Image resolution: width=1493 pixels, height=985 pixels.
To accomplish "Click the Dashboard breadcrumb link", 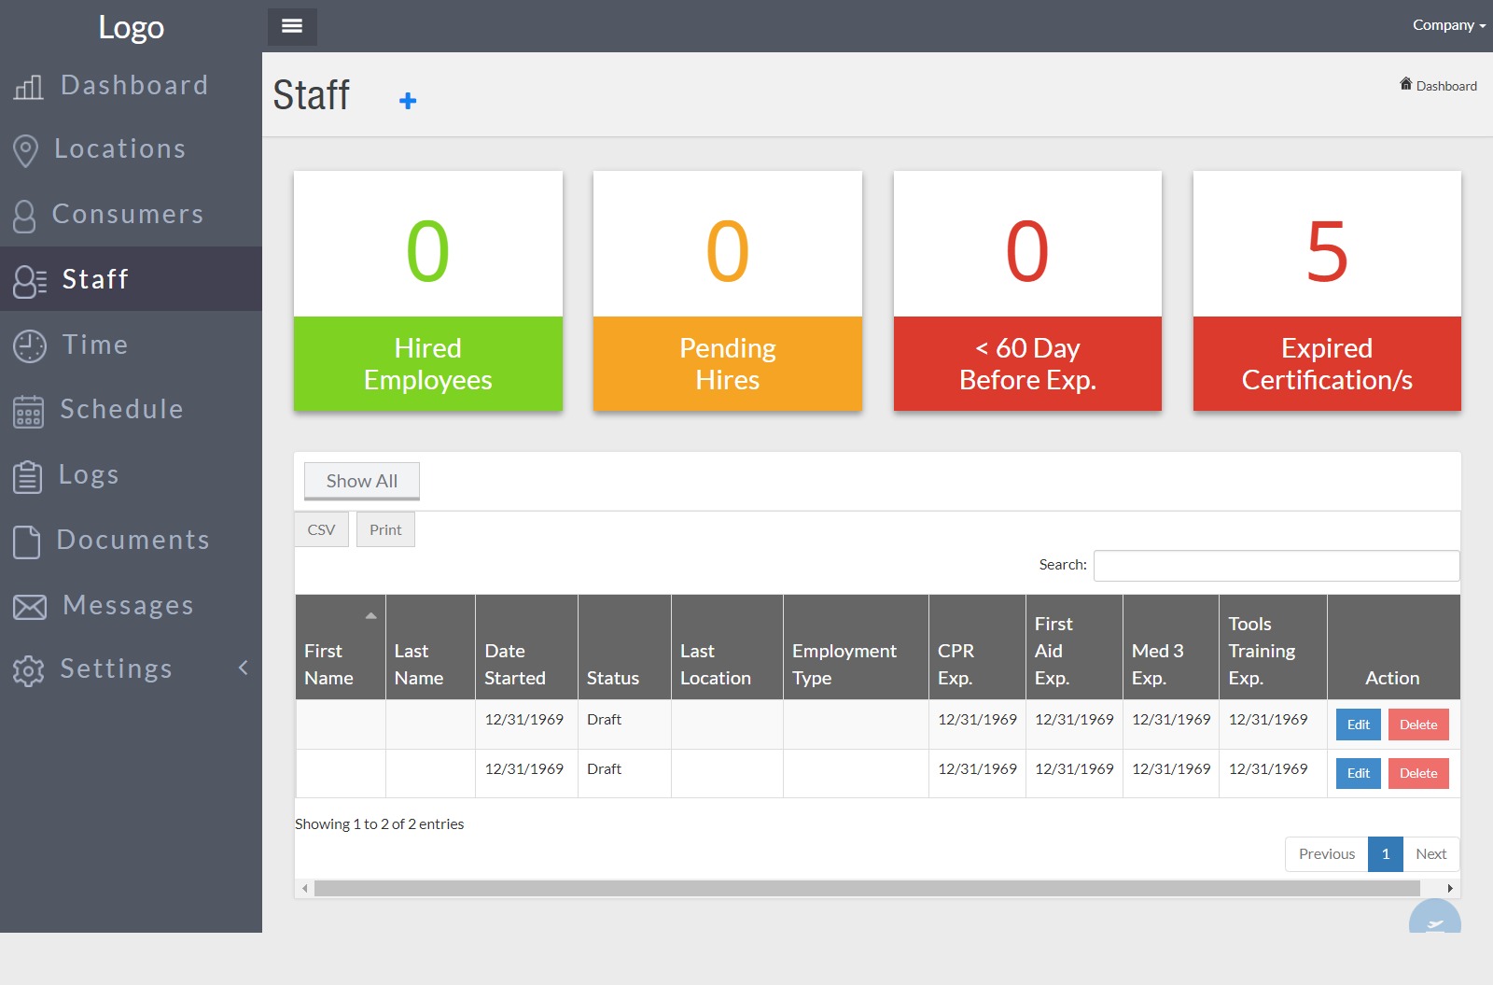I will pyautogui.click(x=1446, y=86).
